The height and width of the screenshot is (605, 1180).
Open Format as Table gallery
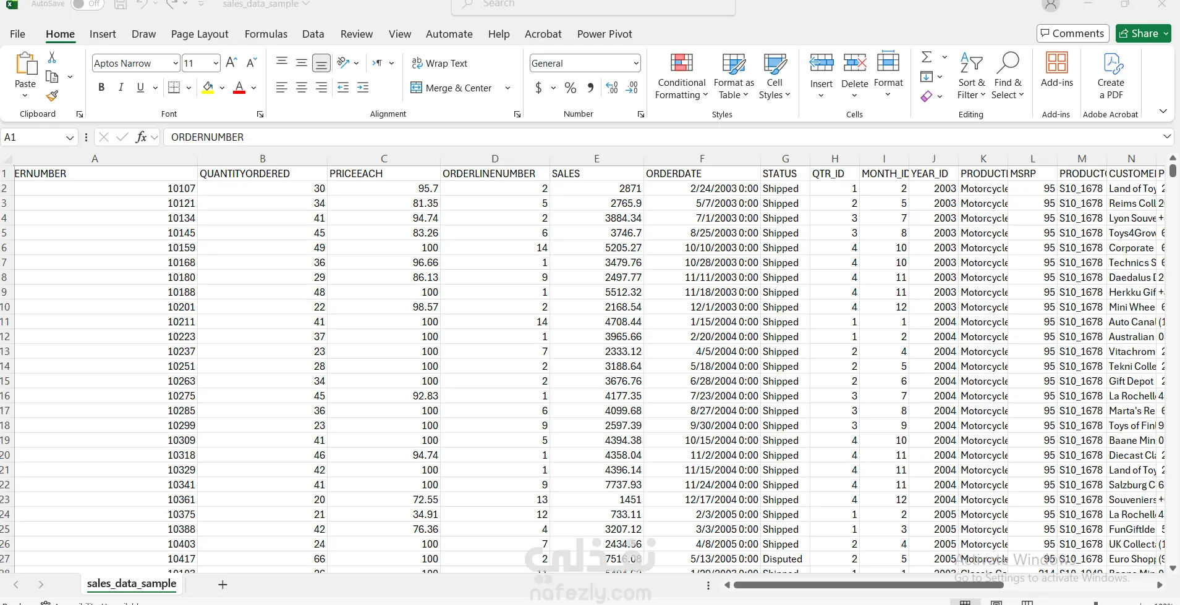pos(734,64)
